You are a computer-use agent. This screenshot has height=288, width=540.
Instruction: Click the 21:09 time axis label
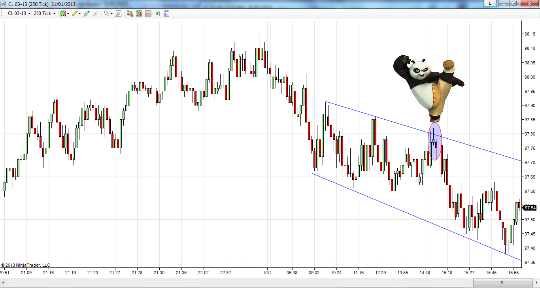(x=26, y=273)
